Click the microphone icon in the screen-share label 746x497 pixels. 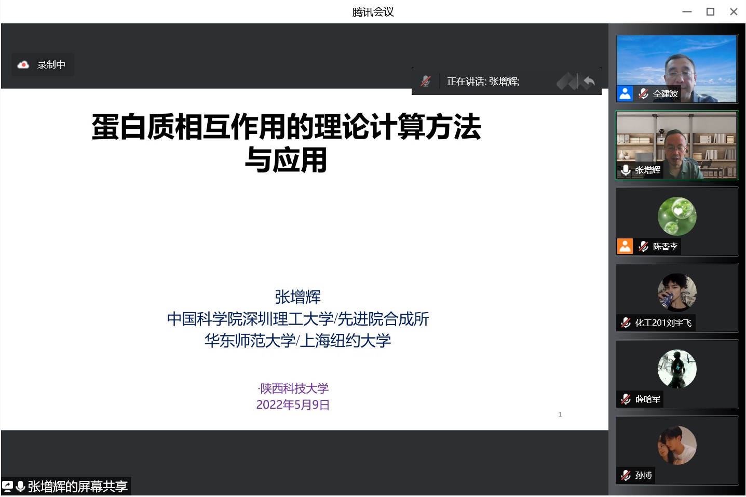[20, 487]
